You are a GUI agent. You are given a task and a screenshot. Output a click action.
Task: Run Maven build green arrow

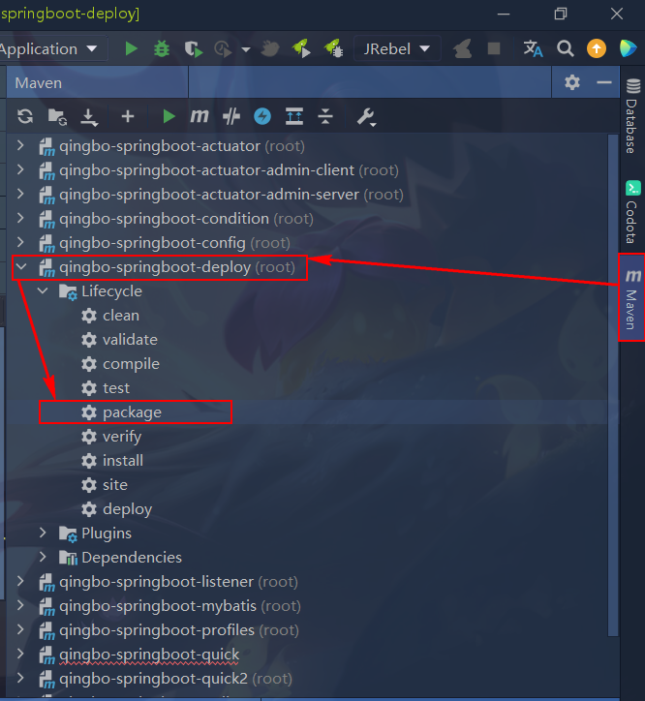(169, 117)
